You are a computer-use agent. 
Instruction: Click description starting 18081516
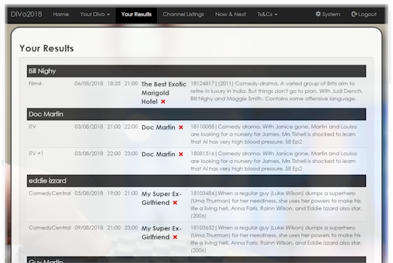click(x=274, y=161)
